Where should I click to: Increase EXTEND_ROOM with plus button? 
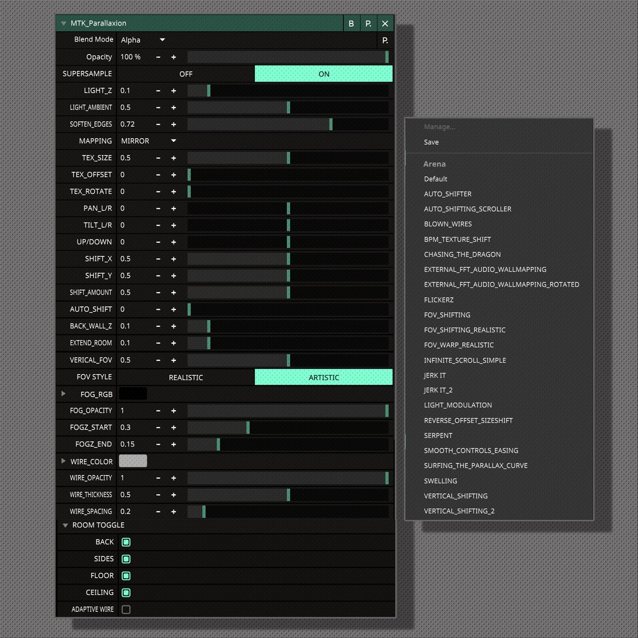174,343
